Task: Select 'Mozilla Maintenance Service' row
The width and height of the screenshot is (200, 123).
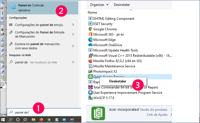Action: coord(130,66)
